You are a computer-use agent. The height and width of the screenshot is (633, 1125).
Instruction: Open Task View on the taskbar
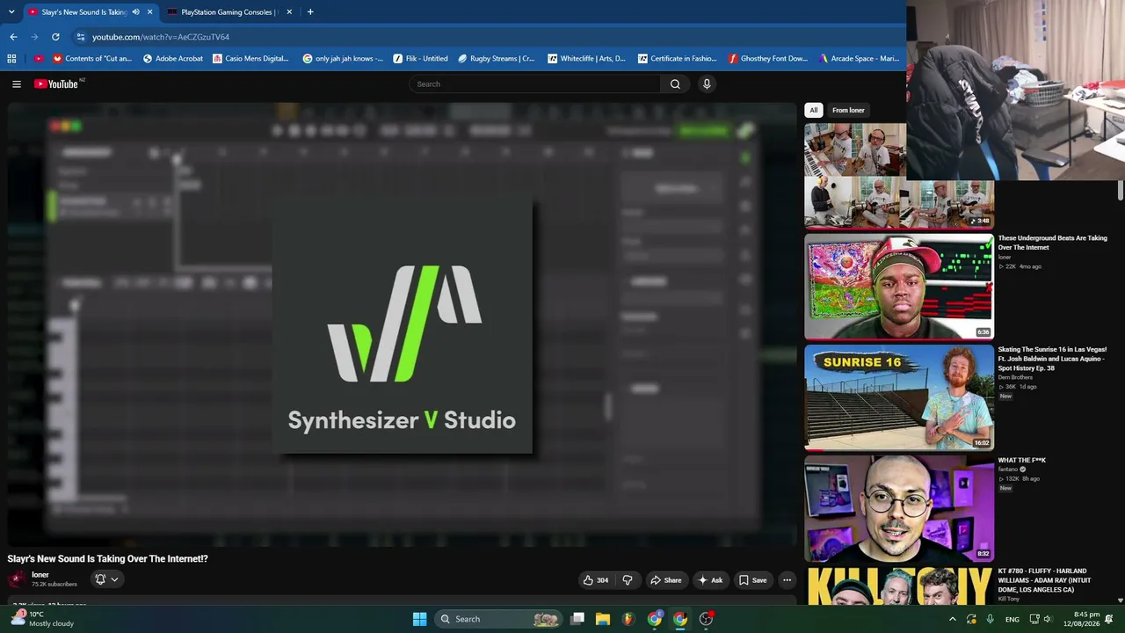coord(577,619)
